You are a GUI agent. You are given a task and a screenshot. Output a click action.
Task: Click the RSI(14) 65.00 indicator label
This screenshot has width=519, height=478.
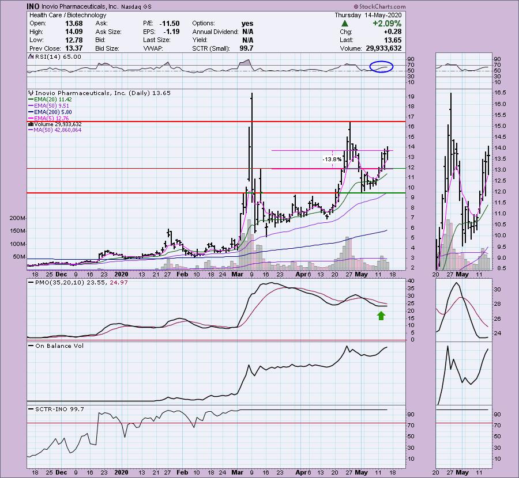pyautogui.click(x=58, y=56)
